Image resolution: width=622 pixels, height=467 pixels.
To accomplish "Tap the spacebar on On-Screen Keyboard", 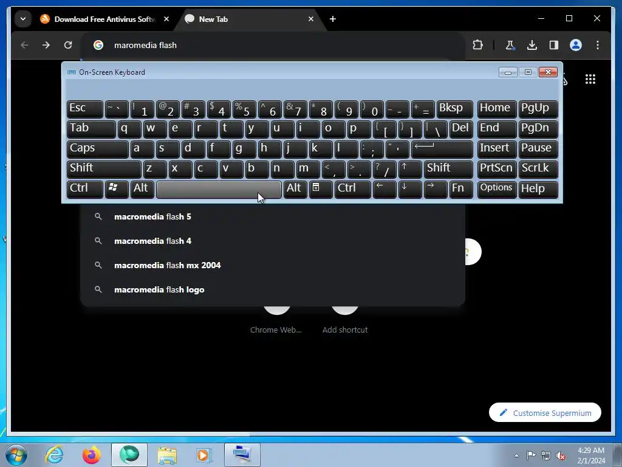I will 219,190.
